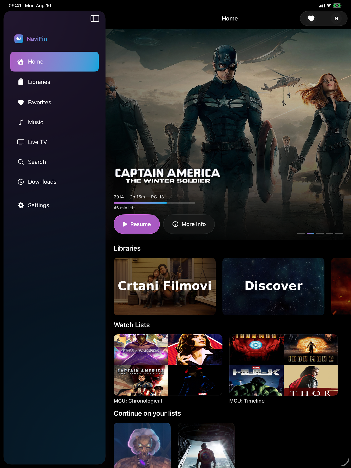Click the 2h 15m runtime text
The image size is (351, 468).
point(137,197)
